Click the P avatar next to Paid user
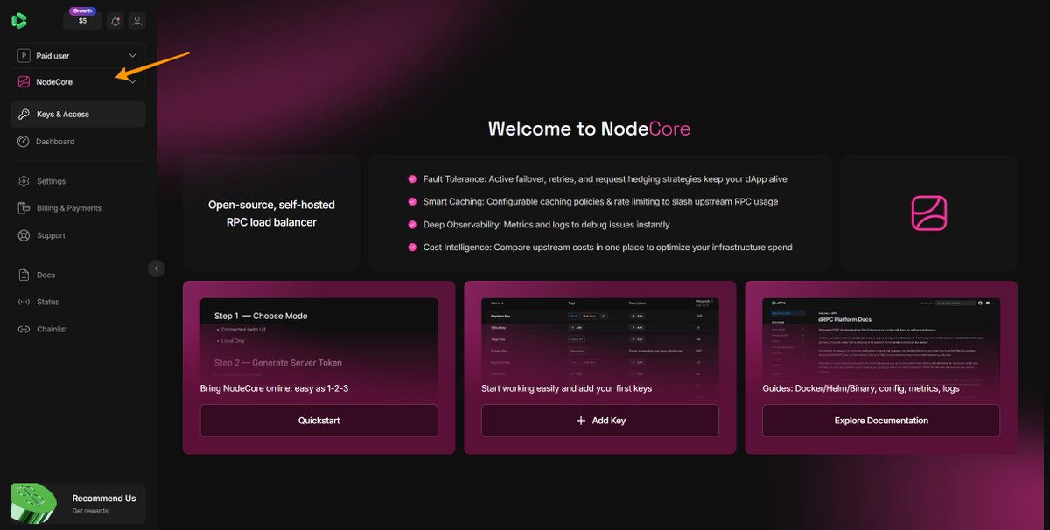This screenshot has height=530, width=1050. [24, 56]
